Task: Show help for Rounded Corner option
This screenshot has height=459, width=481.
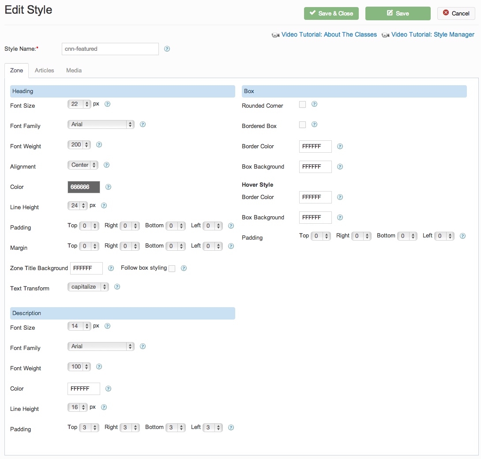Action: (315, 104)
